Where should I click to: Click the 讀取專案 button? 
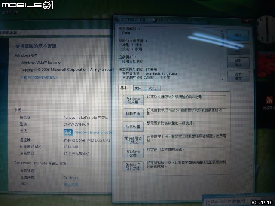point(238,63)
